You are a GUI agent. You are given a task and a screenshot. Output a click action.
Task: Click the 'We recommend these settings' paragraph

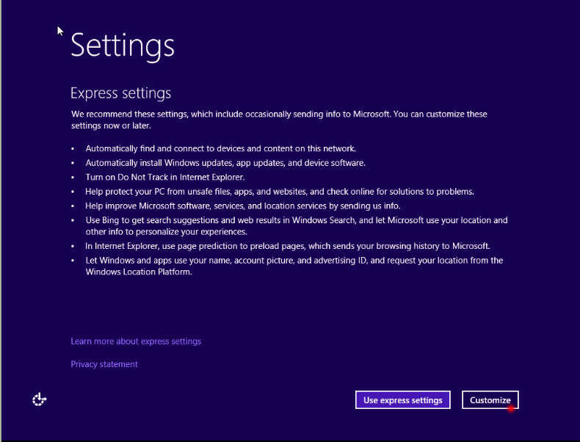click(279, 120)
